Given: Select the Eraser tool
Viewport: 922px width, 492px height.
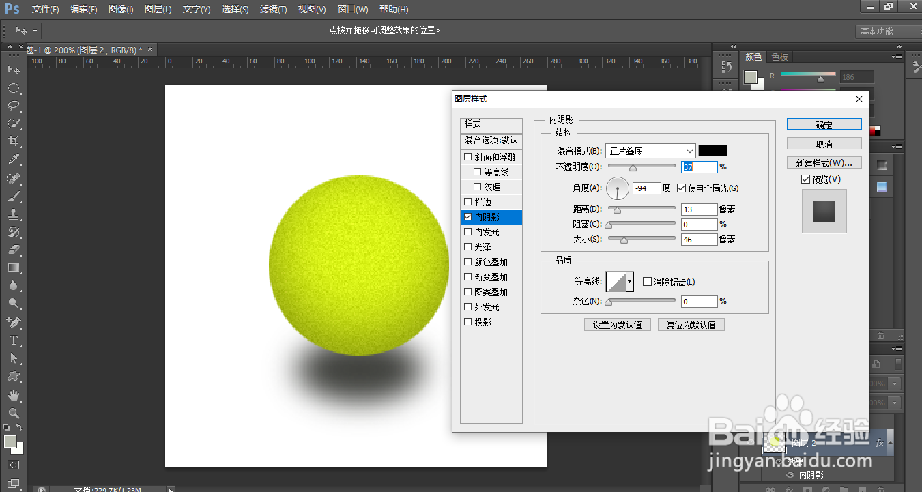Looking at the screenshot, I should click(x=13, y=250).
